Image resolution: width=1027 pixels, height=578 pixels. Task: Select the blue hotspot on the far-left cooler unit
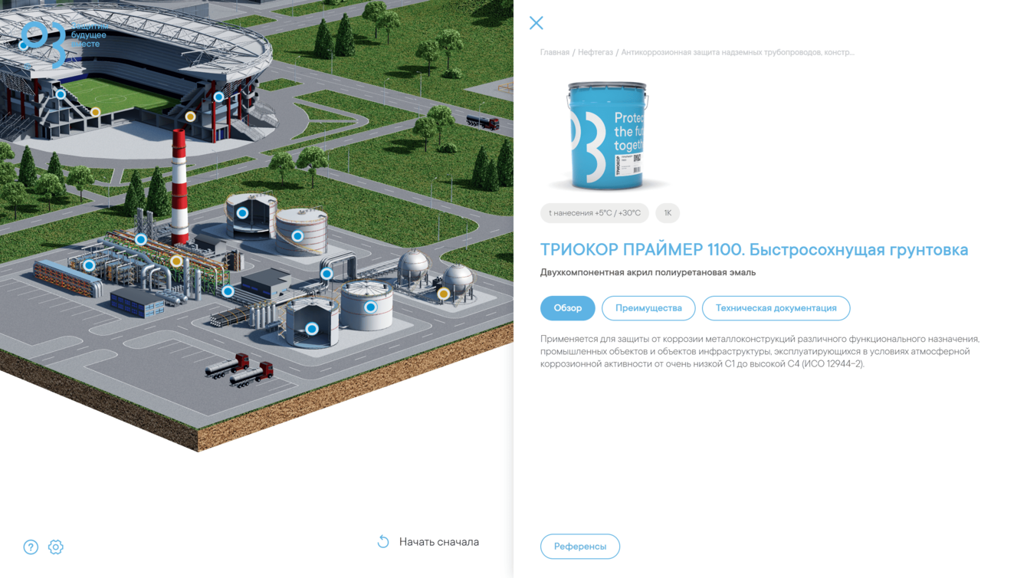click(x=89, y=265)
